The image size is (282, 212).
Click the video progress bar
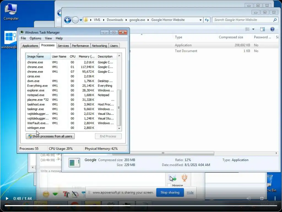pyautogui.click(x=141, y=205)
